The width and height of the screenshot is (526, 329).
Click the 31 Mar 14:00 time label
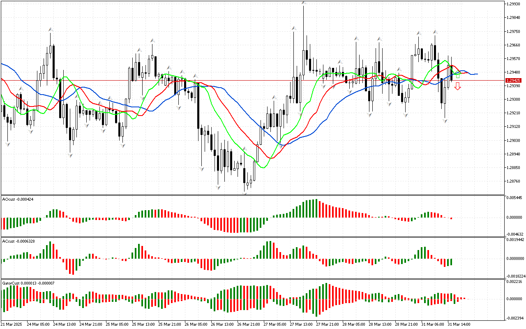click(459, 324)
